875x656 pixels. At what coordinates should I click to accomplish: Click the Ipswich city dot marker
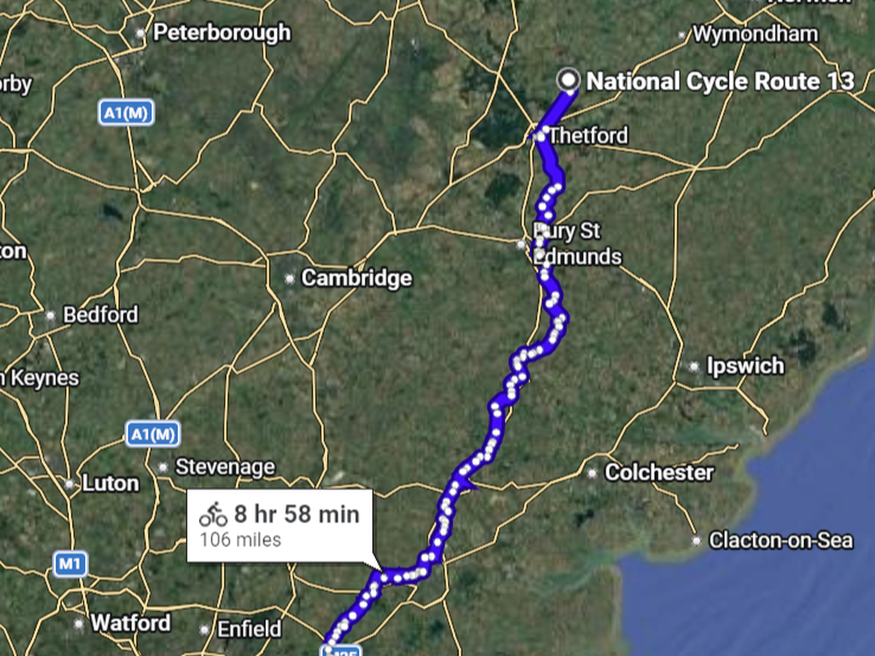695,367
